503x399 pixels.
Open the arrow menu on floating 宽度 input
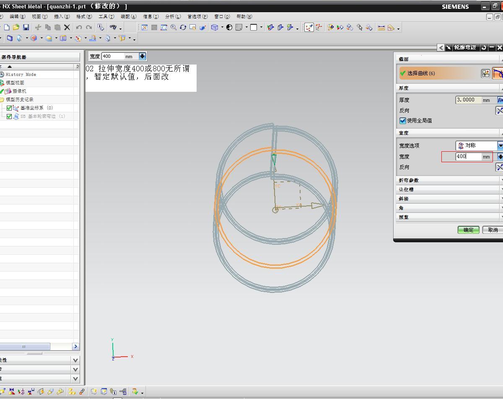coord(142,56)
